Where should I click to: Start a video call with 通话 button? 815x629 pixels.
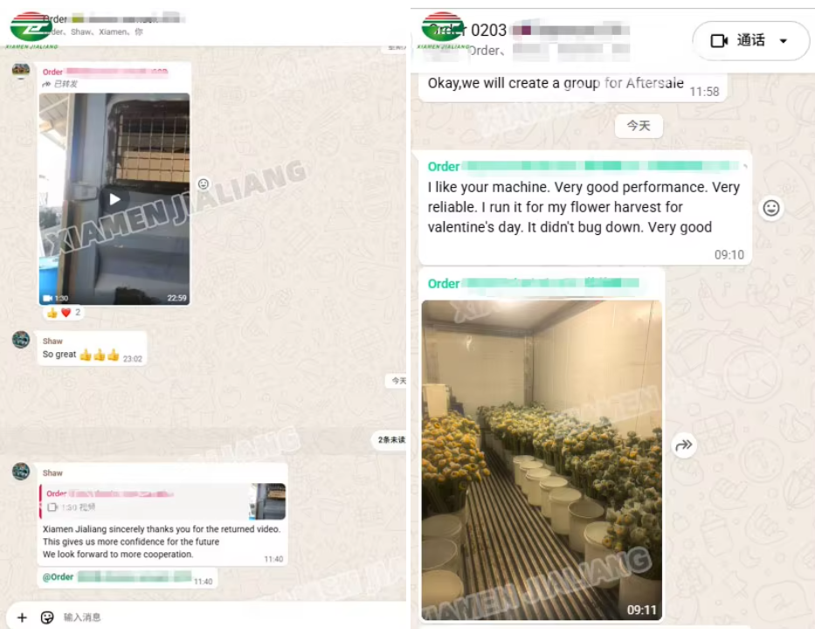[737, 40]
